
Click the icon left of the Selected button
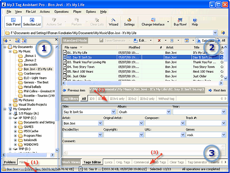[x=187, y=40]
